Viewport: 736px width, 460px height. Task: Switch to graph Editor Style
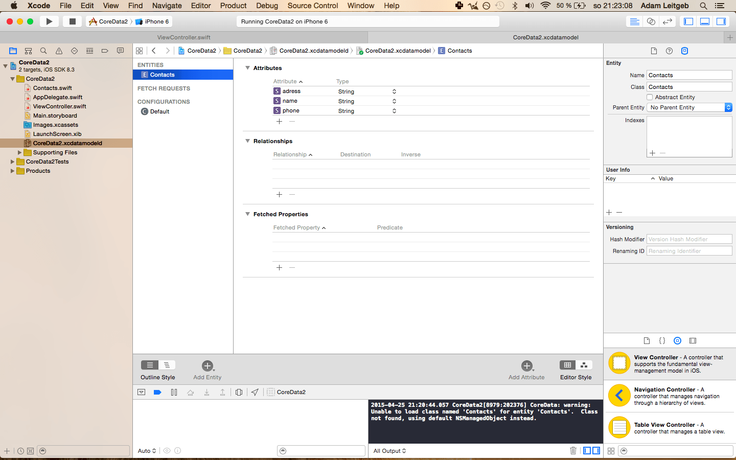point(584,365)
